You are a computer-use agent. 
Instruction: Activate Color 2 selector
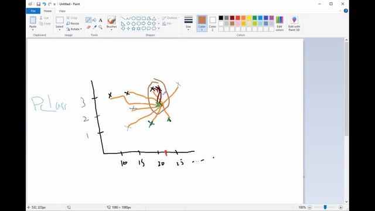point(213,23)
